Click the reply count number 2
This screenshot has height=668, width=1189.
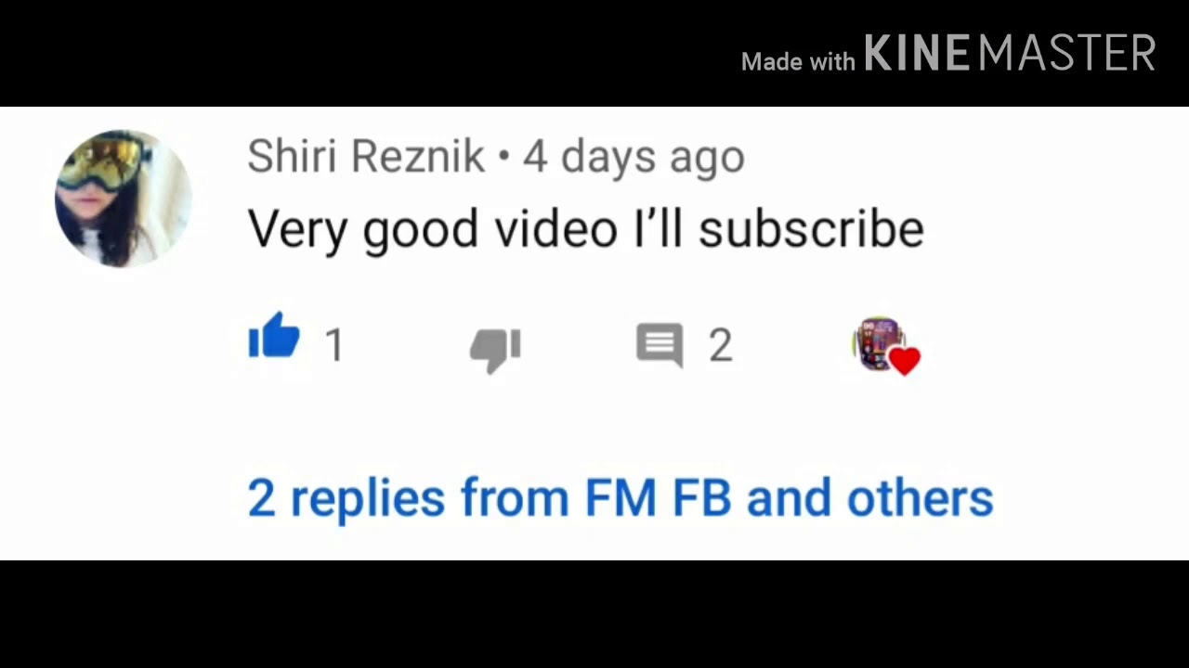pos(721,346)
